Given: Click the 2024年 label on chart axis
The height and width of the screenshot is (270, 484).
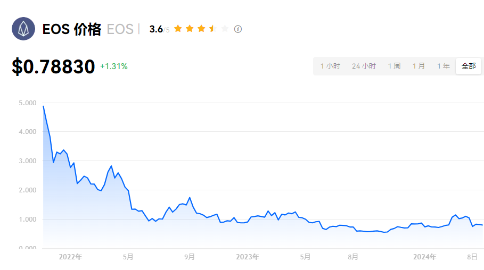Looking at the screenshot, I should click(425, 257).
